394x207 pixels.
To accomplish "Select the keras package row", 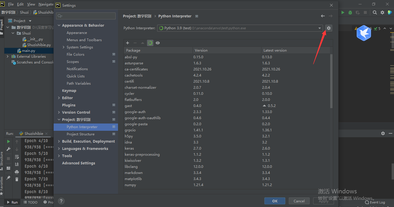I will (227, 148).
